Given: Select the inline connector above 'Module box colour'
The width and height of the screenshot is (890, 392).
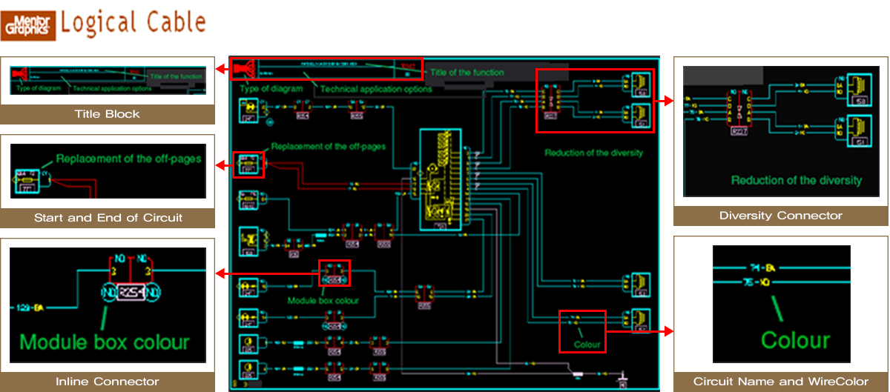Looking at the screenshot, I should (x=334, y=273).
